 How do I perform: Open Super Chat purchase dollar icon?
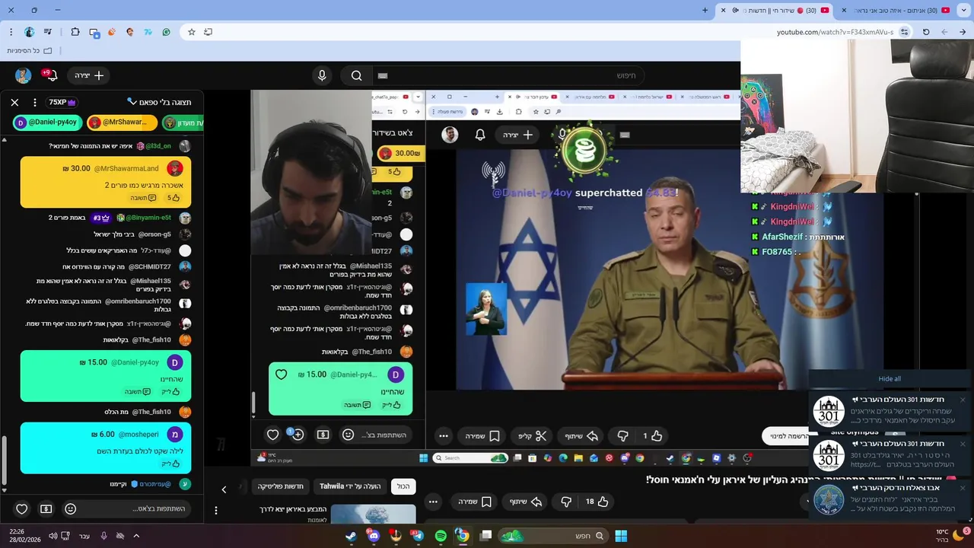click(x=46, y=508)
